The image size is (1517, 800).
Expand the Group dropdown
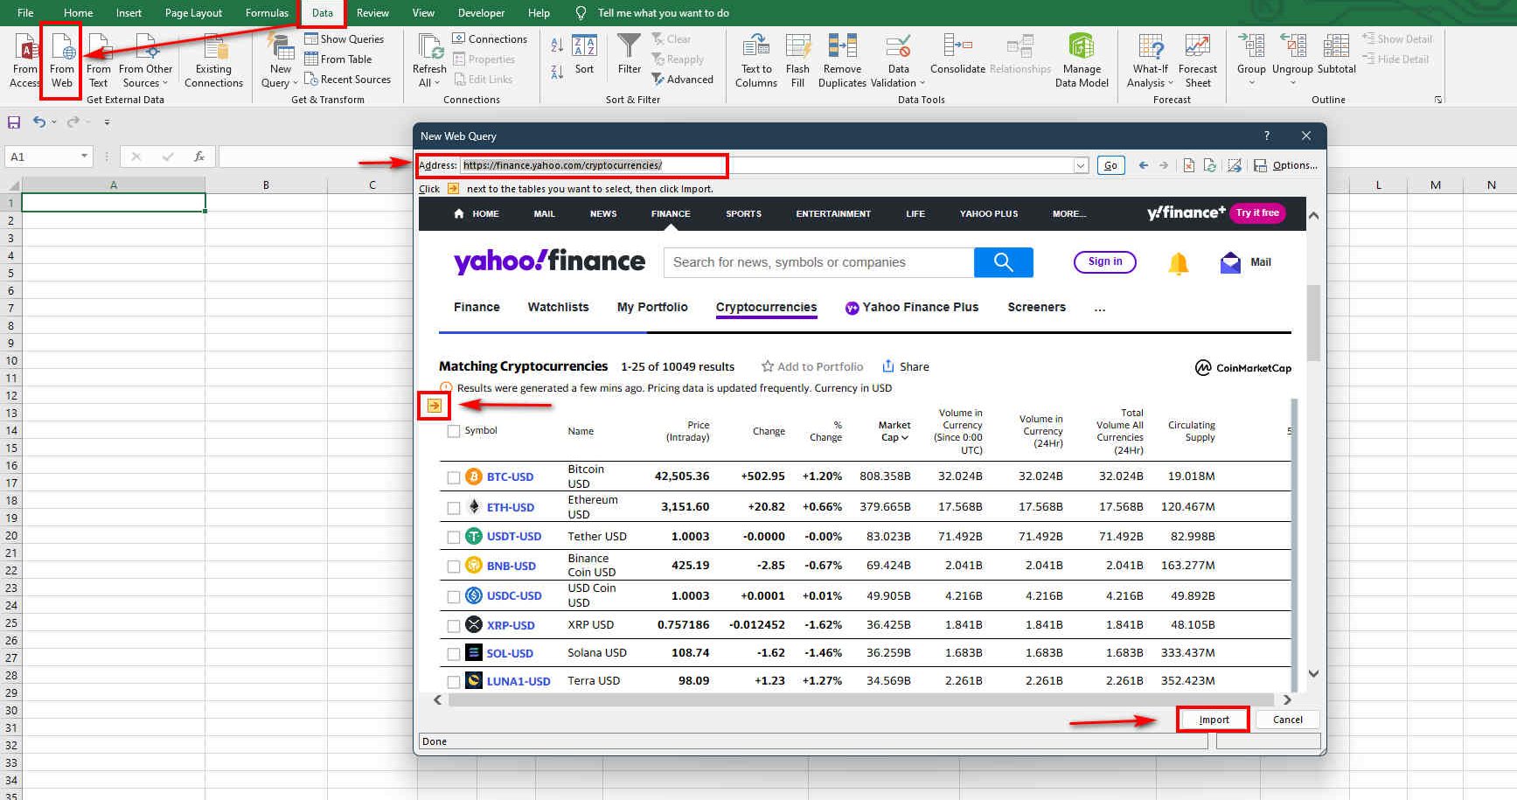pyautogui.click(x=1251, y=83)
